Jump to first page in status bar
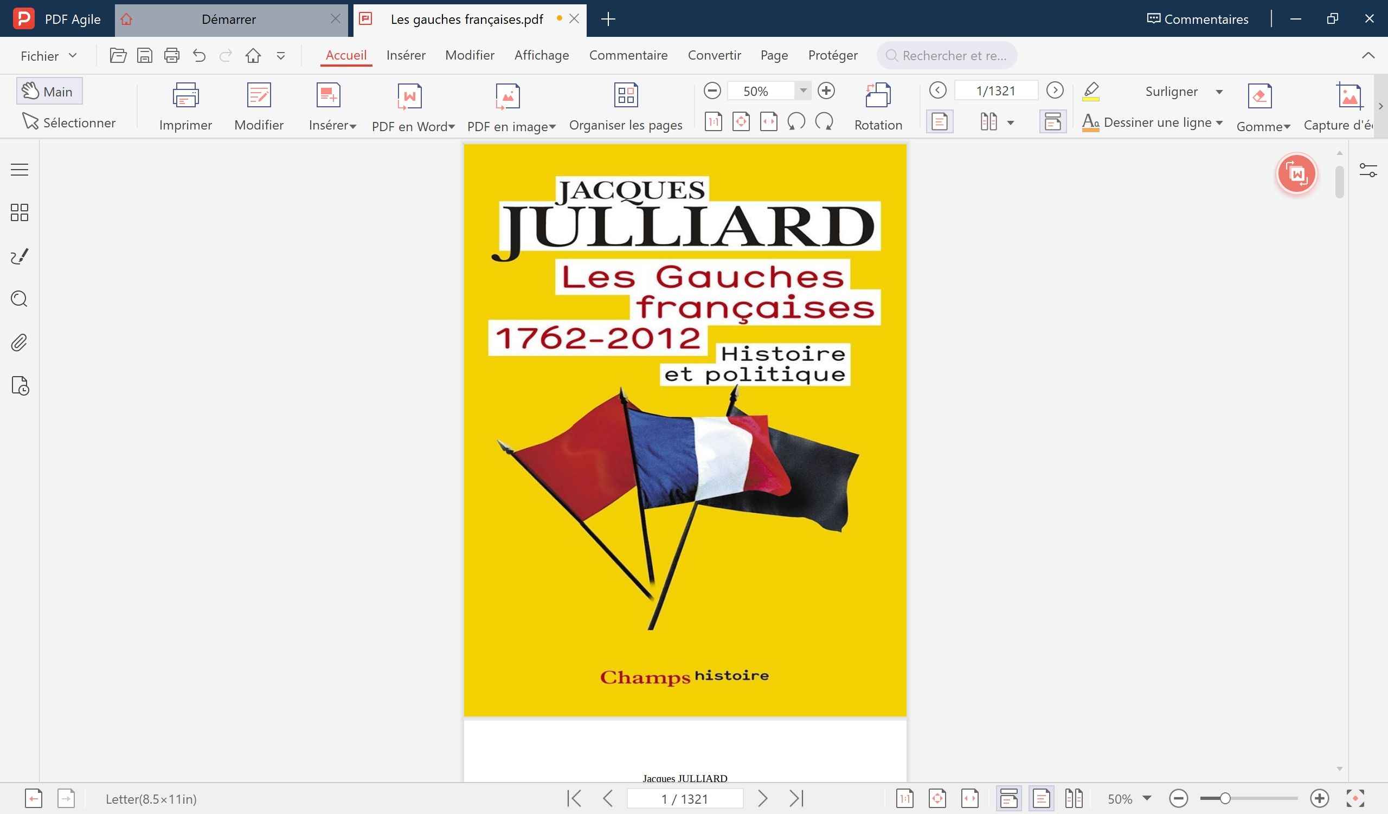This screenshot has height=814, width=1388. click(x=574, y=798)
